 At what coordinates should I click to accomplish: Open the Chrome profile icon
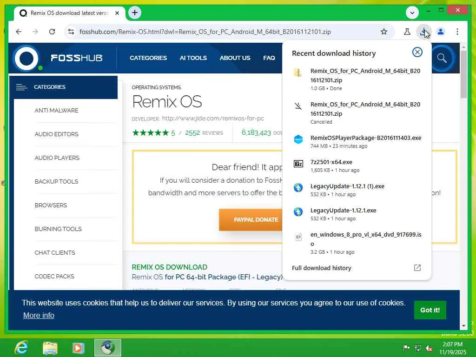click(441, 32)
